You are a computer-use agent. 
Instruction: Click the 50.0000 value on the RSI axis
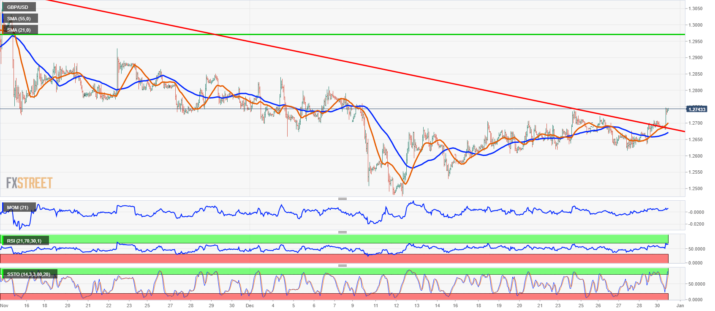pyautogui.click(x=696, y=249)
